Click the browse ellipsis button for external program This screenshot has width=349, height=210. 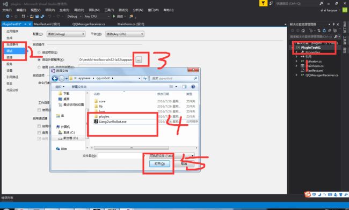[x=139, y=59]
